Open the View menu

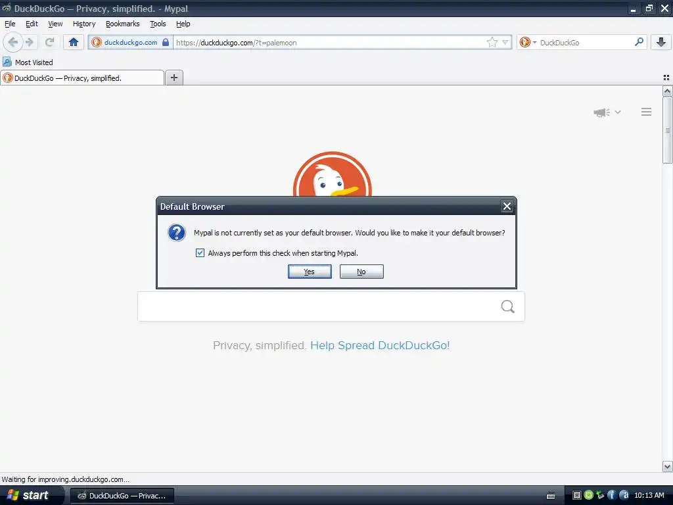[55, 24]
